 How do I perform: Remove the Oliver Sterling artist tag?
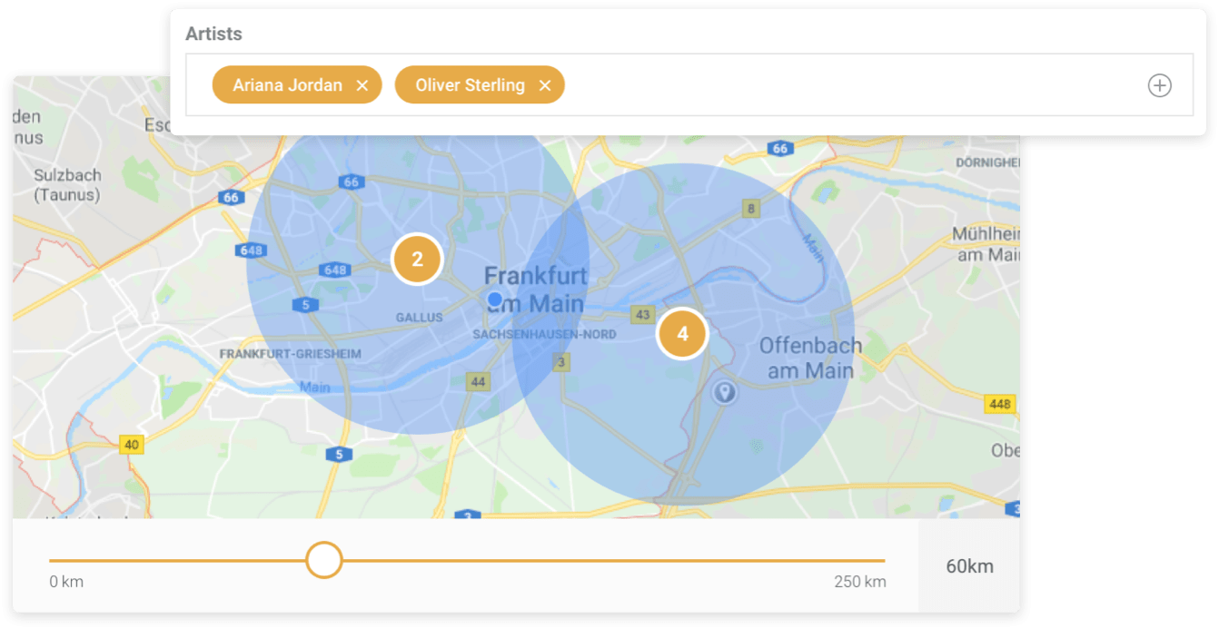(x=545, y=85)
